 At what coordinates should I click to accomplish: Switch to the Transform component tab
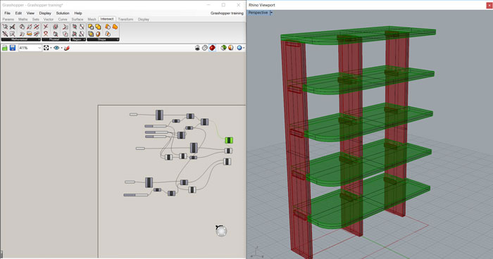[x=125, y=19]
